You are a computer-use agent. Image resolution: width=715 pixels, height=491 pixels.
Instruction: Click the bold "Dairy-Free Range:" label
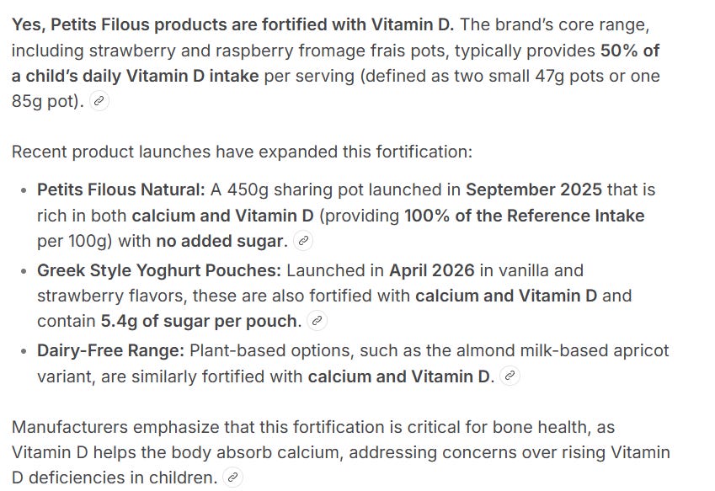(110, 350)
